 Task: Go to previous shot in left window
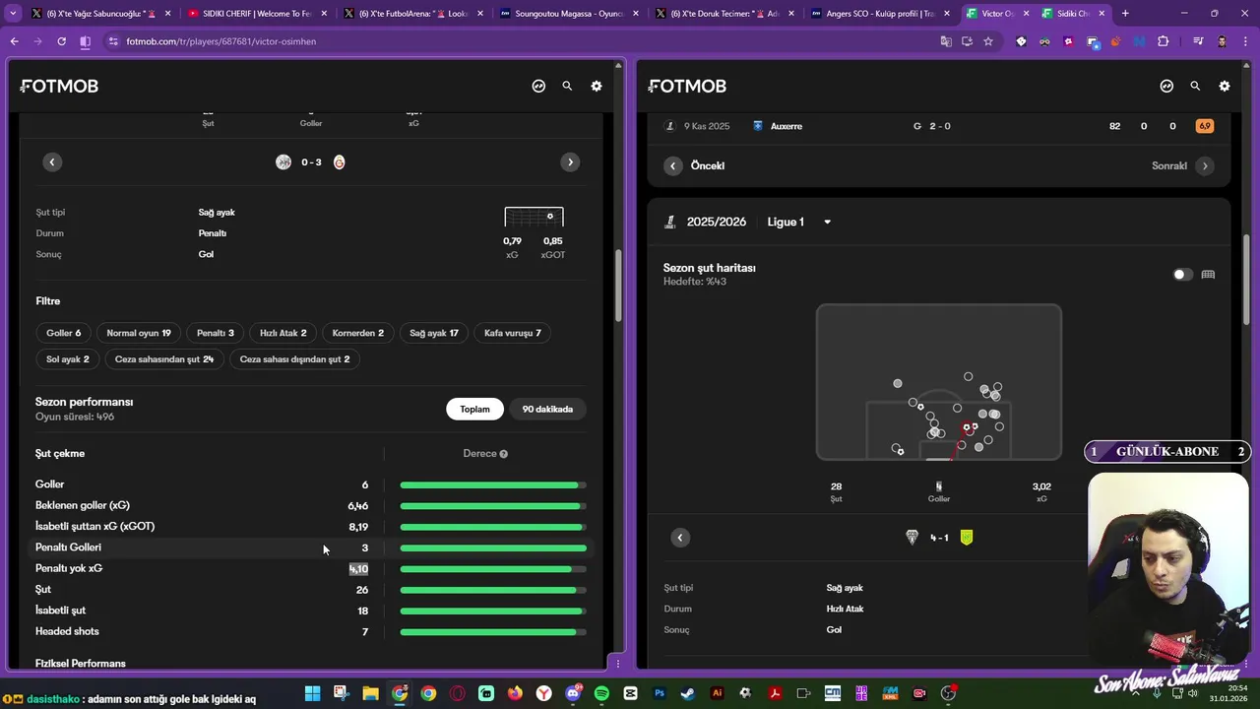[52, 162]
